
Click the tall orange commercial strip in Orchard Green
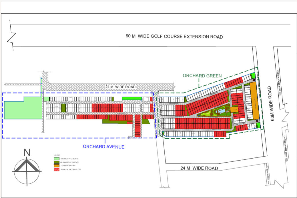point(255,101)
